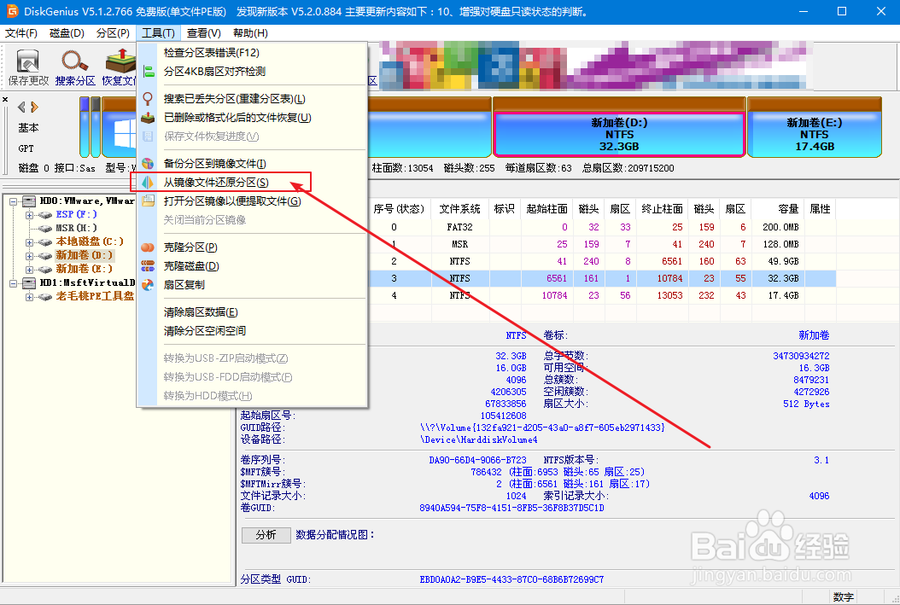
Task: Open the 查看(V) menu
Action: [204, 33]
